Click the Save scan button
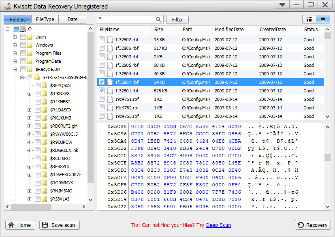 60,225
